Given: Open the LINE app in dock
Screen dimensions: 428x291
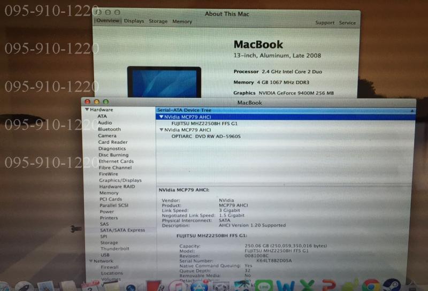Looking at the screenshot, I should click(x=263, y=286).
